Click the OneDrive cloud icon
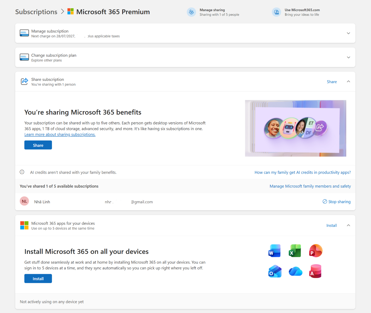The height and width of the screenshot is (313, 371). pyautogui.click(x=295, y=271)
